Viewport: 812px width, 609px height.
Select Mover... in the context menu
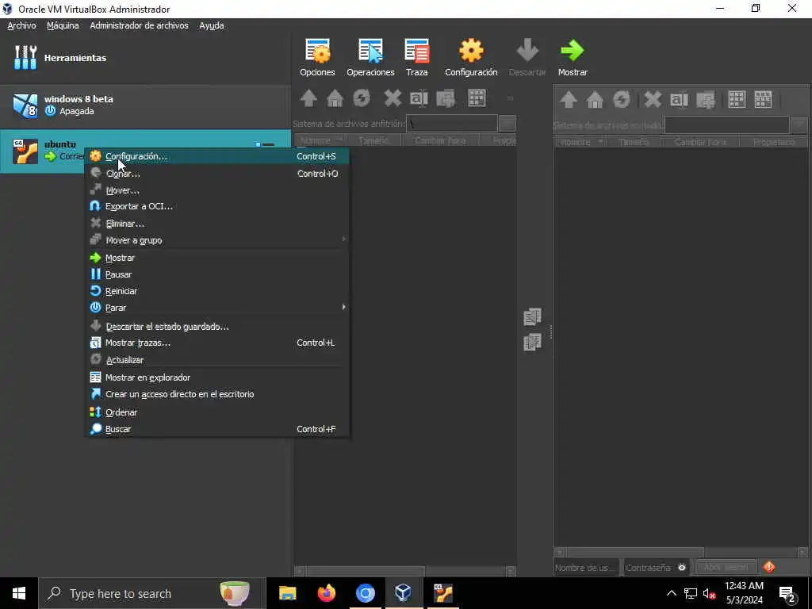click(x=217, y=190)
